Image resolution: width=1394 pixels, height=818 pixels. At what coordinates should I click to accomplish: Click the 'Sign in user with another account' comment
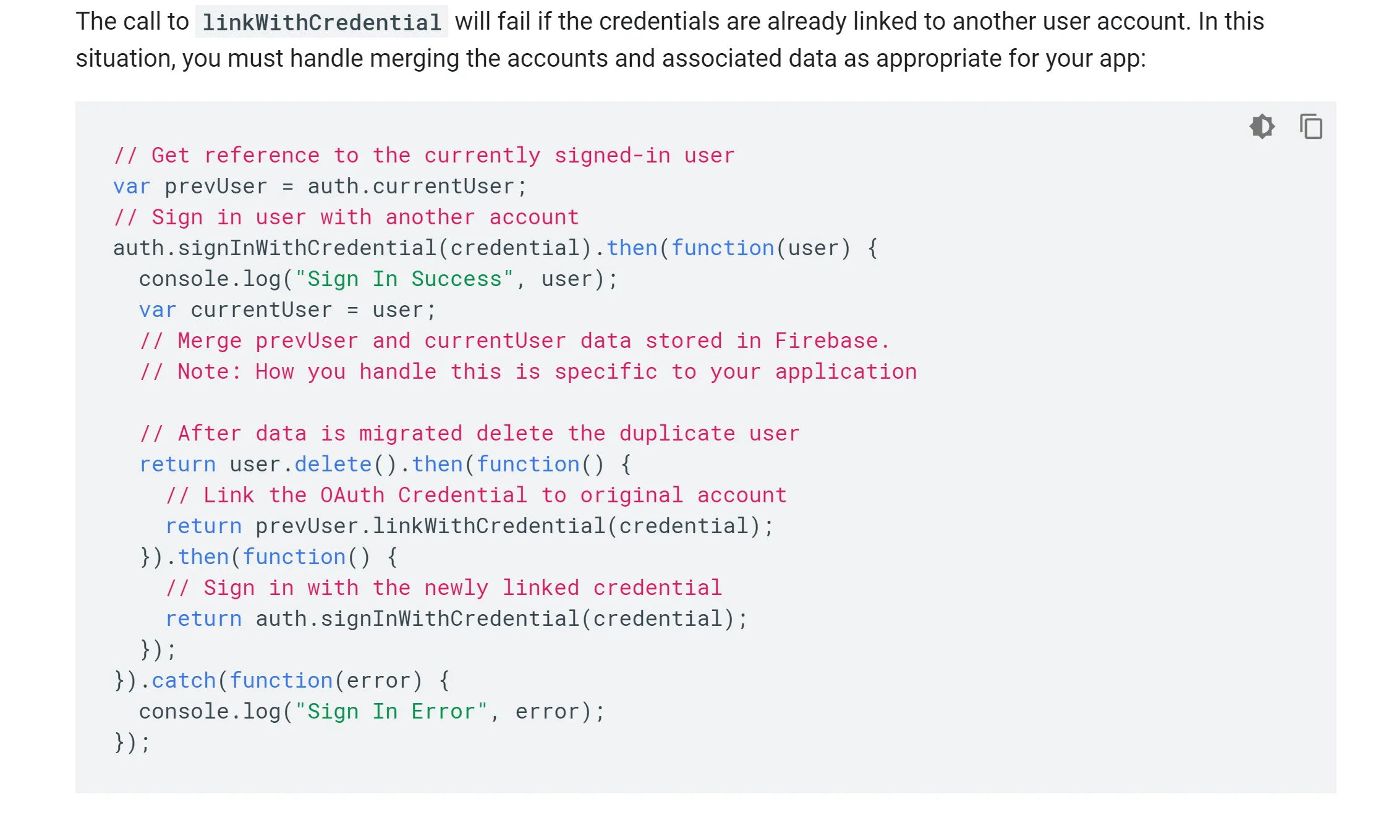[x=346, y=217]
